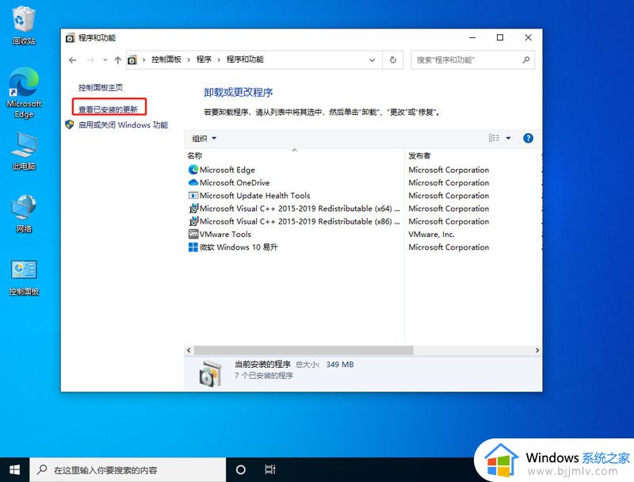Open Task View on the taskbar
The width and height of the screenshot is (634, 482).
click(x=269, y=469)
